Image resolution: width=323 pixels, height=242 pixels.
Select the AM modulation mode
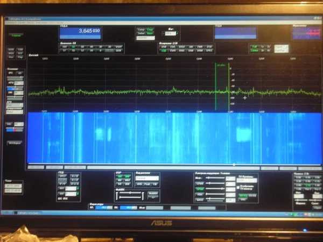point(191,47)
